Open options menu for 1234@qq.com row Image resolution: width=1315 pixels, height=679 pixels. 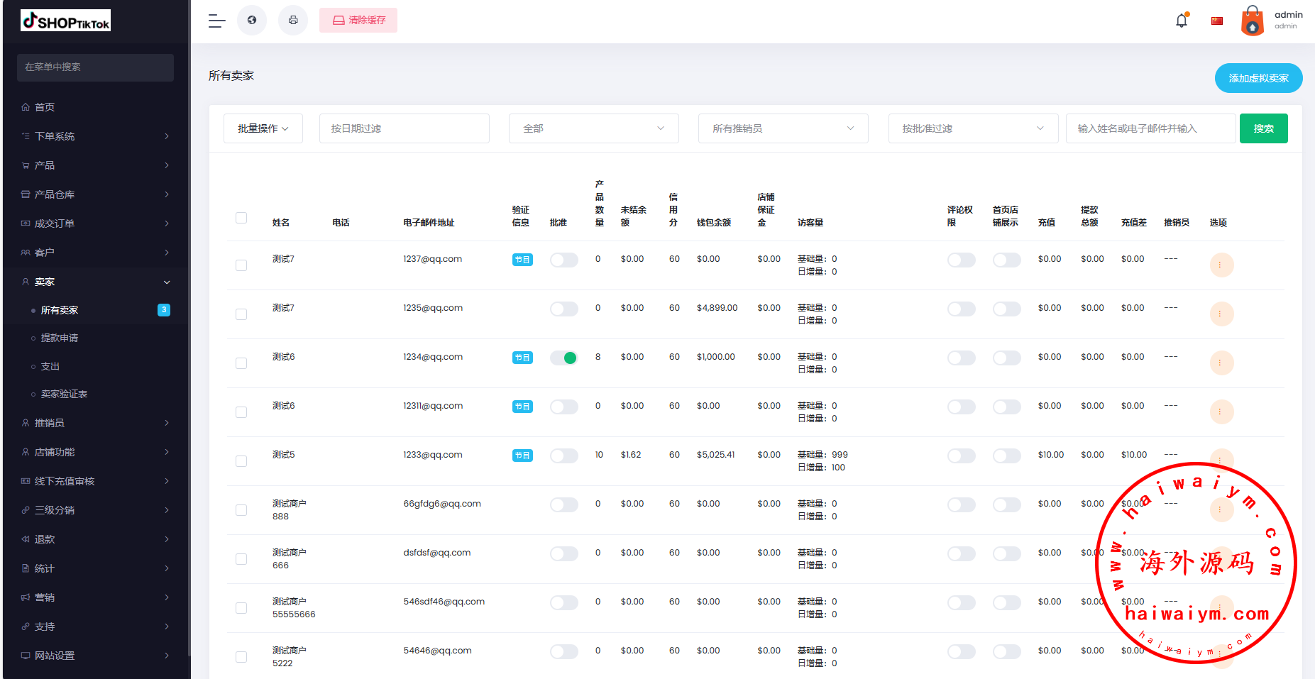tap(1221, 363)
